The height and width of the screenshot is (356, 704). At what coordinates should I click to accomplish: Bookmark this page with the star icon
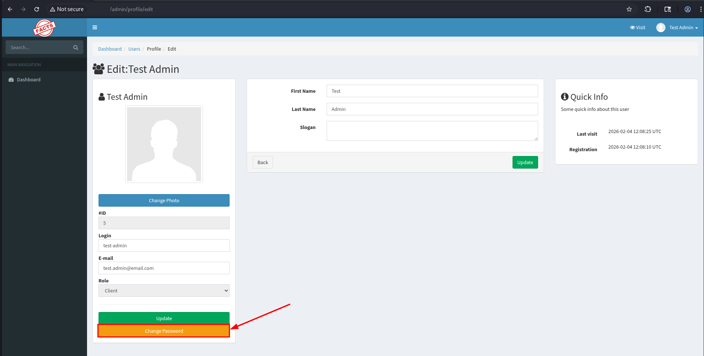pos(629,9)
